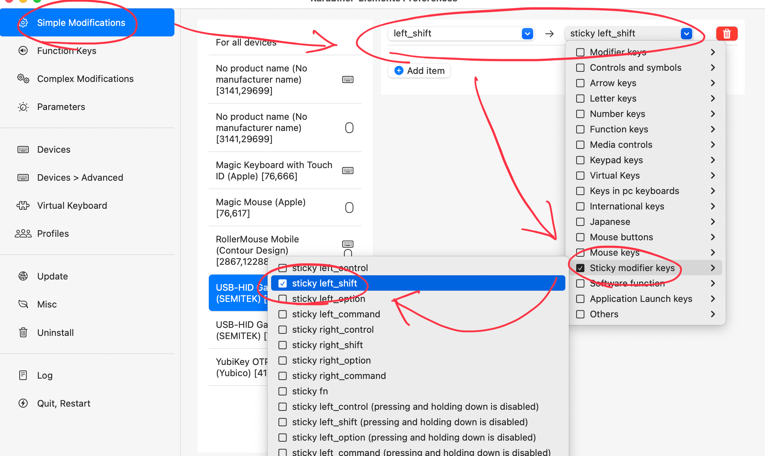765x456 pixels.
Task: Check the Others category checkbox
Action: click(x=580, y=314)
